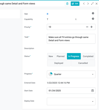The height and width of the screenshot is (110, 99).
Task: Click the Task text field
Action: (71, 39)
